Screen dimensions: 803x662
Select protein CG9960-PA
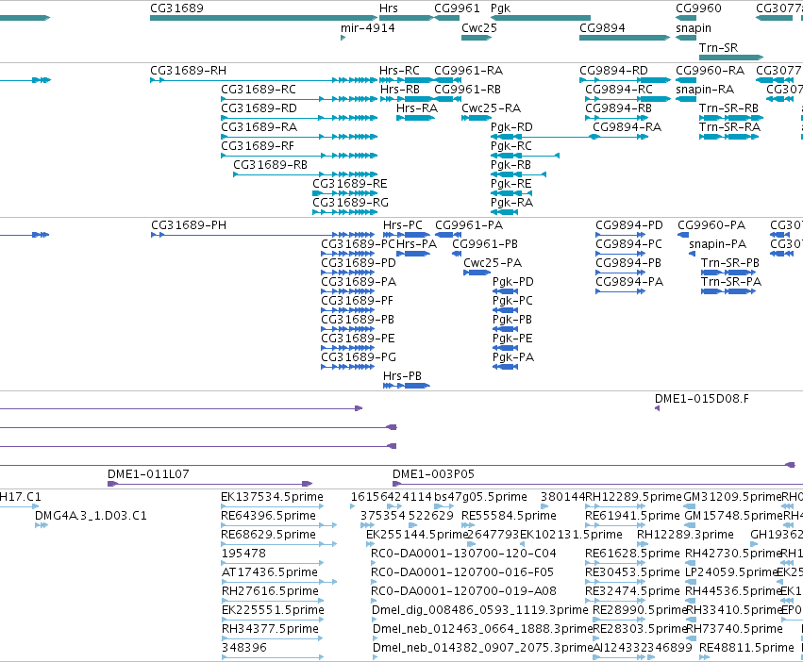pos(683,236)
